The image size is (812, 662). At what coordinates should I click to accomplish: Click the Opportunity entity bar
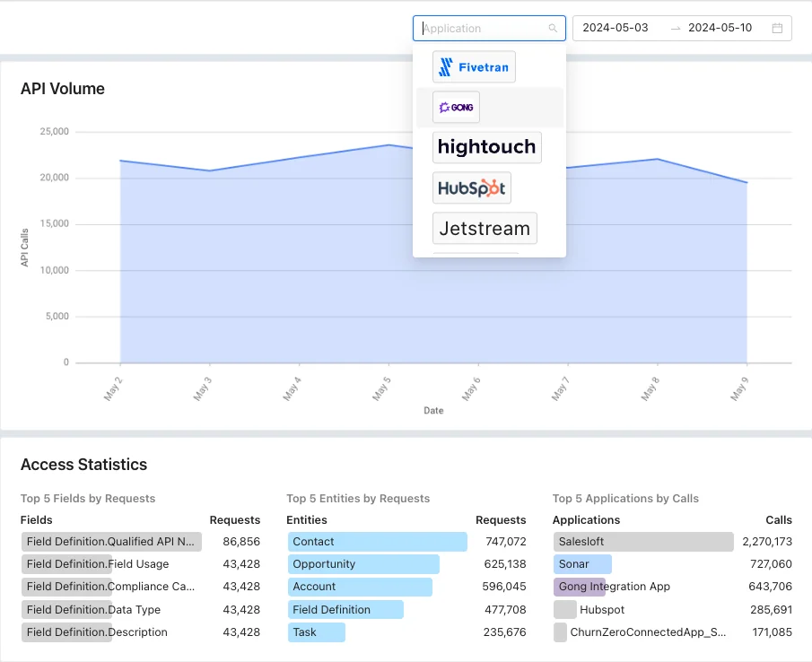363,564
